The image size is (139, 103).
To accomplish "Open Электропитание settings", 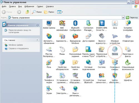I will coord(62,90).
